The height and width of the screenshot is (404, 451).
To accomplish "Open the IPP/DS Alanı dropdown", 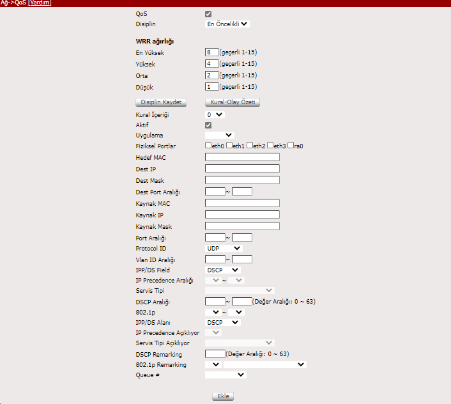I will pos(223,323).
